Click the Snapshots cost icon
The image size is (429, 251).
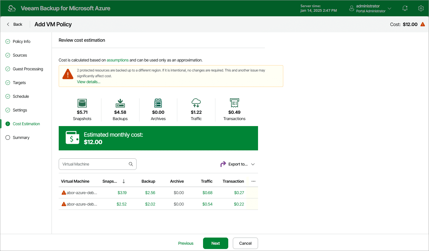82,103
